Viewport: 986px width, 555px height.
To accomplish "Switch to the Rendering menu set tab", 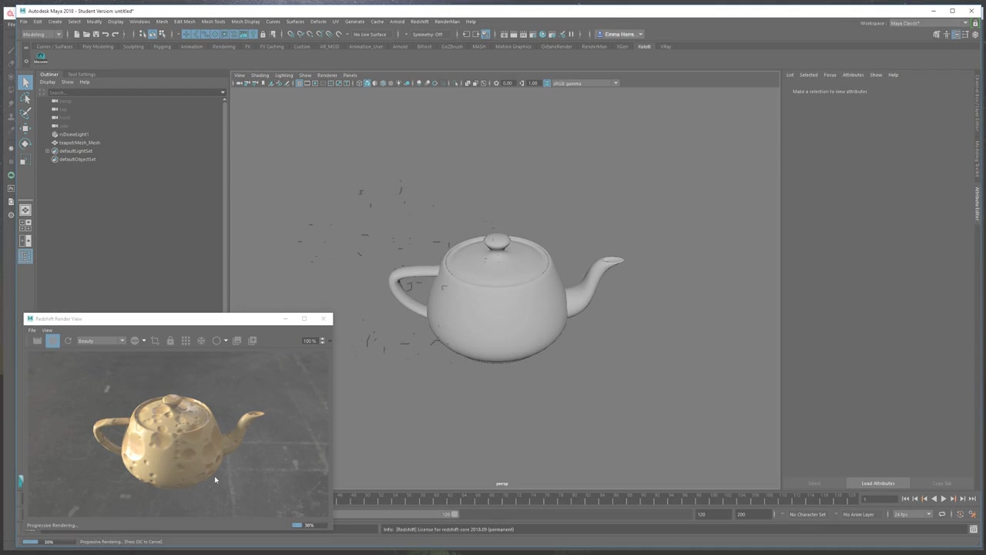I will coord(224,46).
